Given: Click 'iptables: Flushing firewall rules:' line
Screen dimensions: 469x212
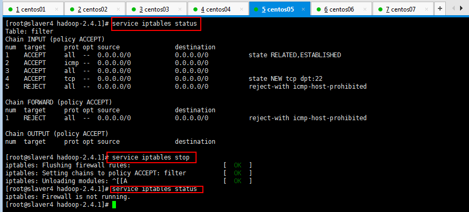Looking at the screenshot, I should [68, 165].
